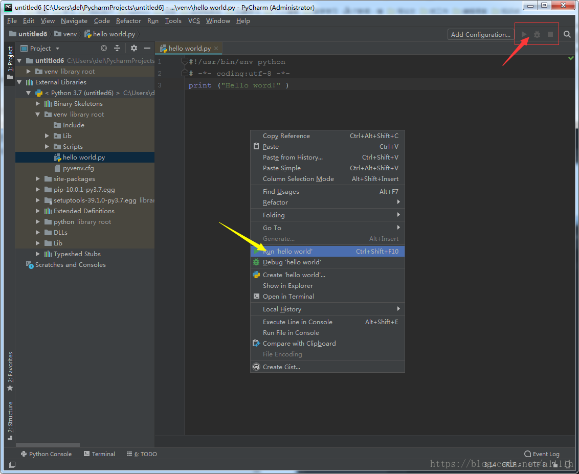This screenshot has width=579, height=474.
Task: Collapse the Python 3.7 (untitled6) node
Action: [x=29, y=93]
